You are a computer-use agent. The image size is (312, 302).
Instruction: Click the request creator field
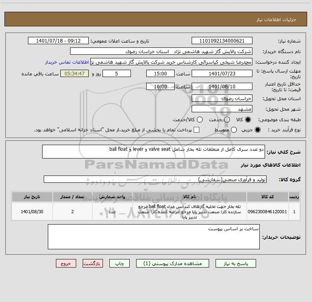171,62
